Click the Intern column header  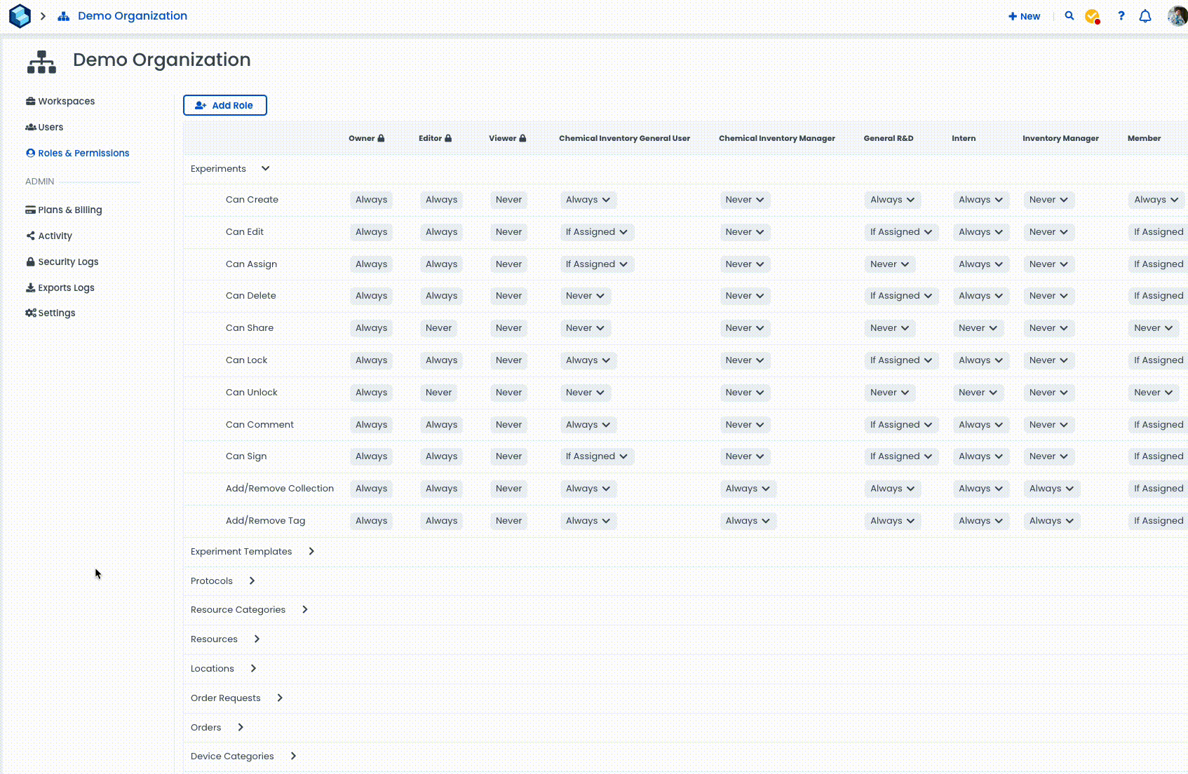click(x=964, y=138)
